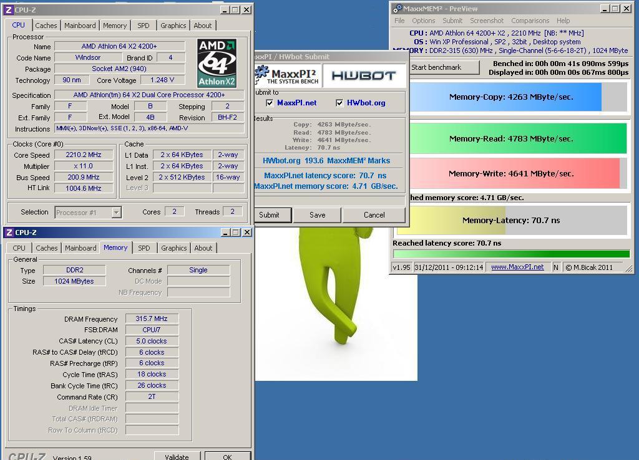Click the CAS# Latency value 5.0 clocks
639x460 pixels.
tap(152, 341)
